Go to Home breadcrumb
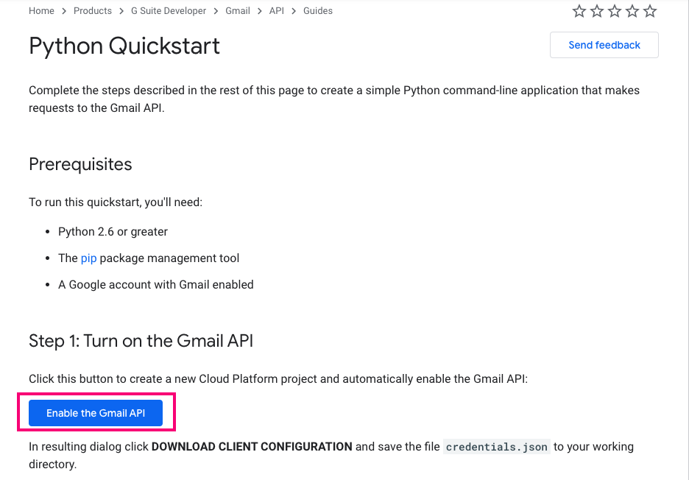This screenshot has width=689, height=480. pyautogui.click(x=41, y=11)
